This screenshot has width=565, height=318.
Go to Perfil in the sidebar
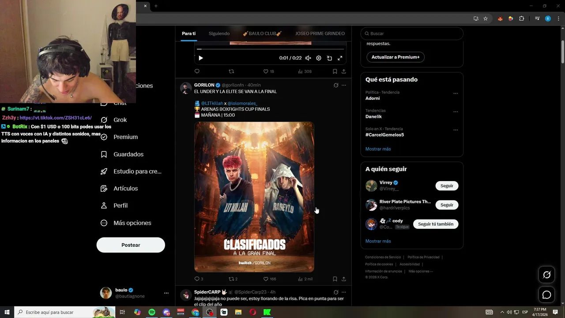(x=114, y=205)
